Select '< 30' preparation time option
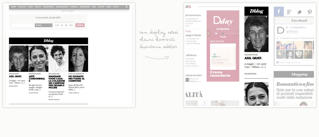The width and height of the screenshot is (319, 137). coord(56,25)
